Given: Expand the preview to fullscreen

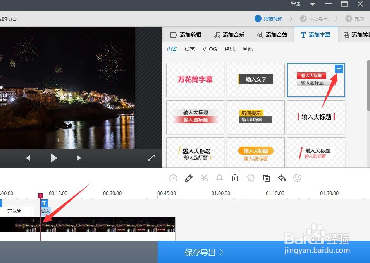Looking at the screenshot, I should [x=151, y=158].
